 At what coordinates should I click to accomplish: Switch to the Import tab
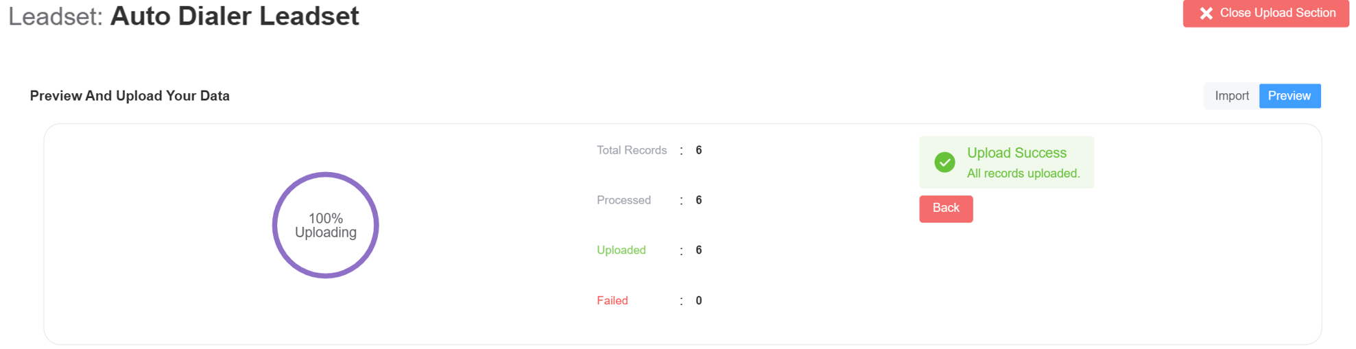click(1231, 96)
